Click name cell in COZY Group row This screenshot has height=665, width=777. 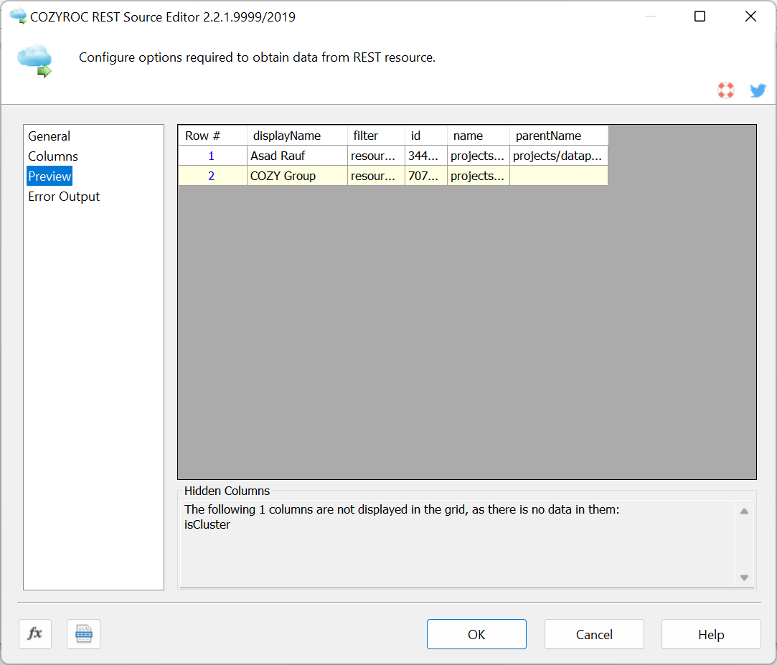click(479, 176)
